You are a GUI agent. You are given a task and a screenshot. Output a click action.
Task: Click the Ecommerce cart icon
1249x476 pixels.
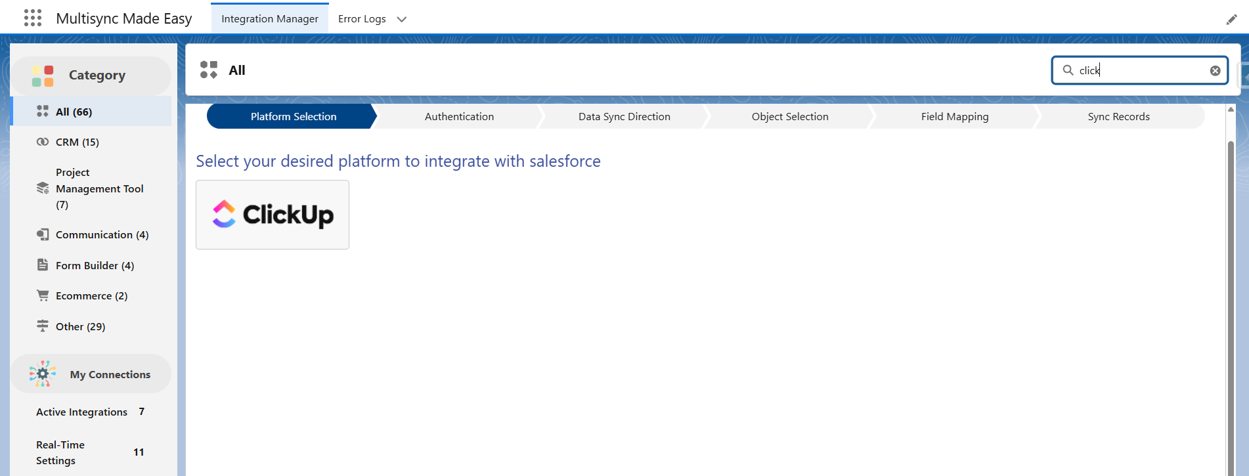click(x=43, y=295)
